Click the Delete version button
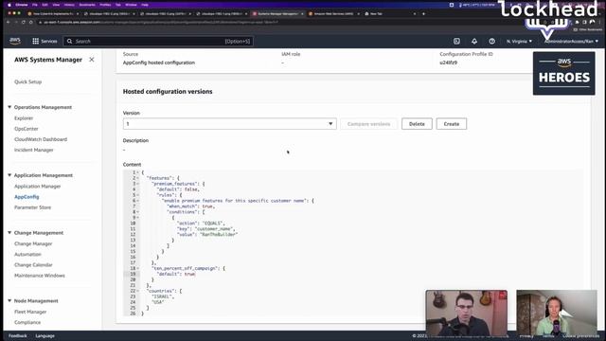Viewport: 606px width, 341px height. 417,124
